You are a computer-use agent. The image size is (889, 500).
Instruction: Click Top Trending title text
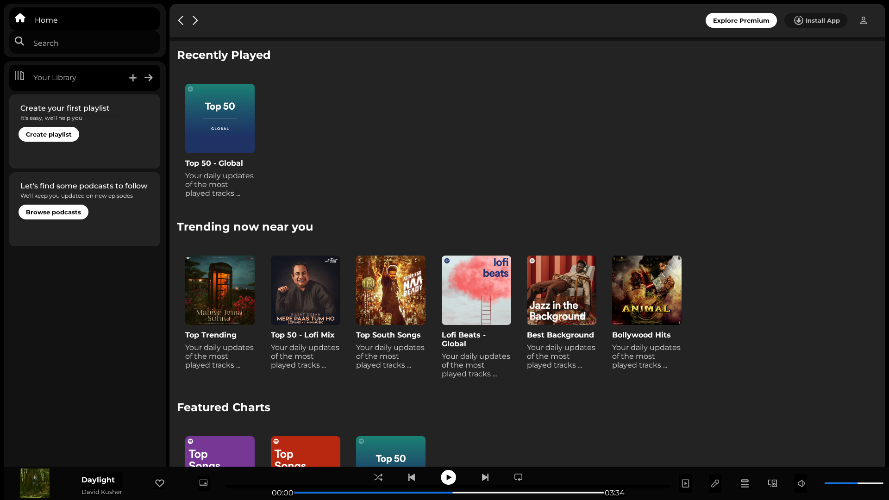click(211, 335)
